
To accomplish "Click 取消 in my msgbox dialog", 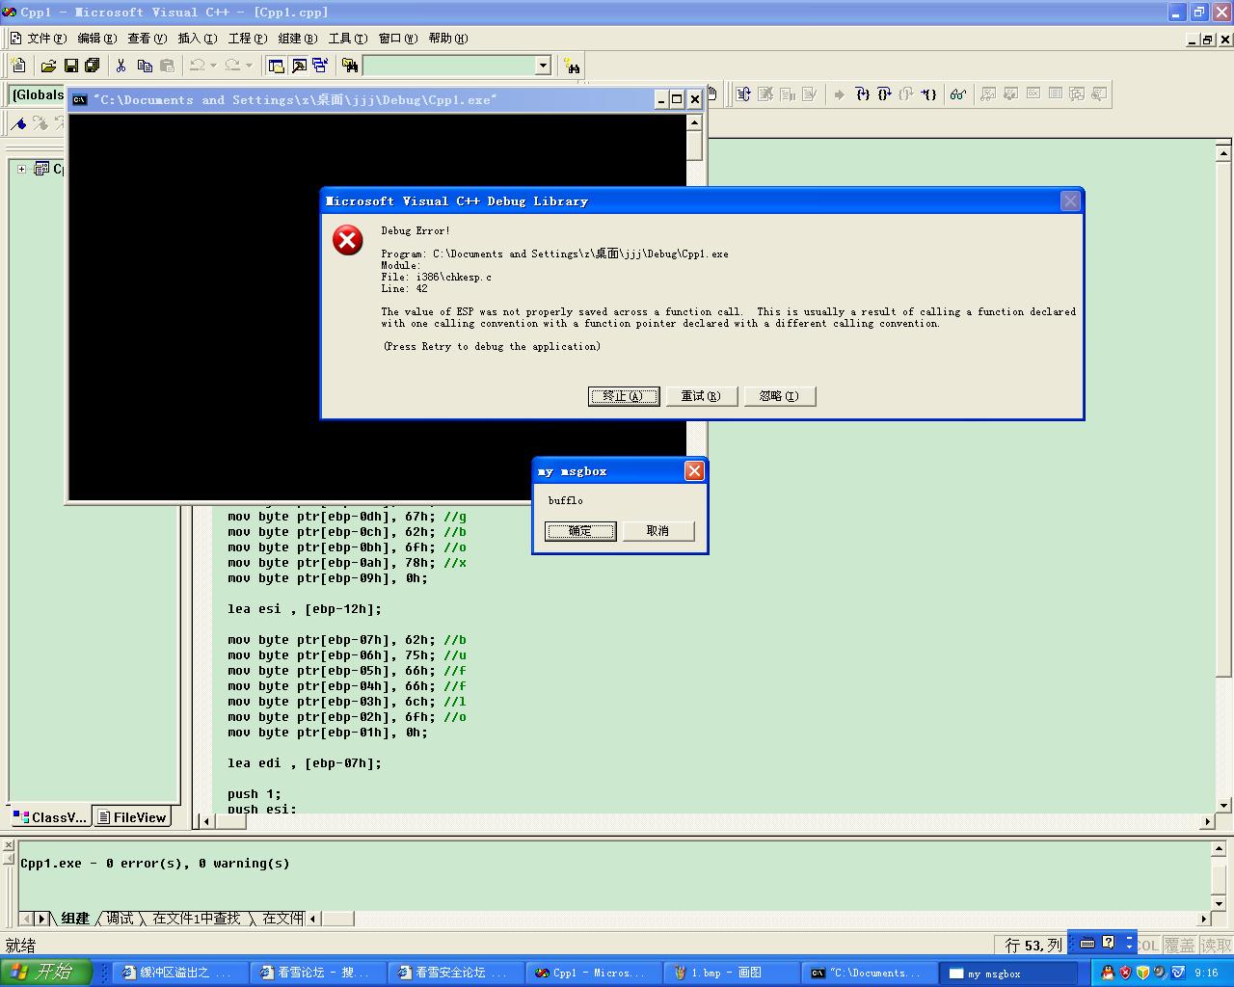I will click(x=658, y=531).
